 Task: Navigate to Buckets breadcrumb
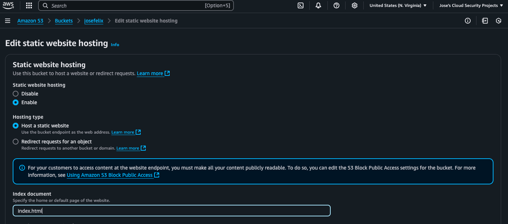(64, 21)
